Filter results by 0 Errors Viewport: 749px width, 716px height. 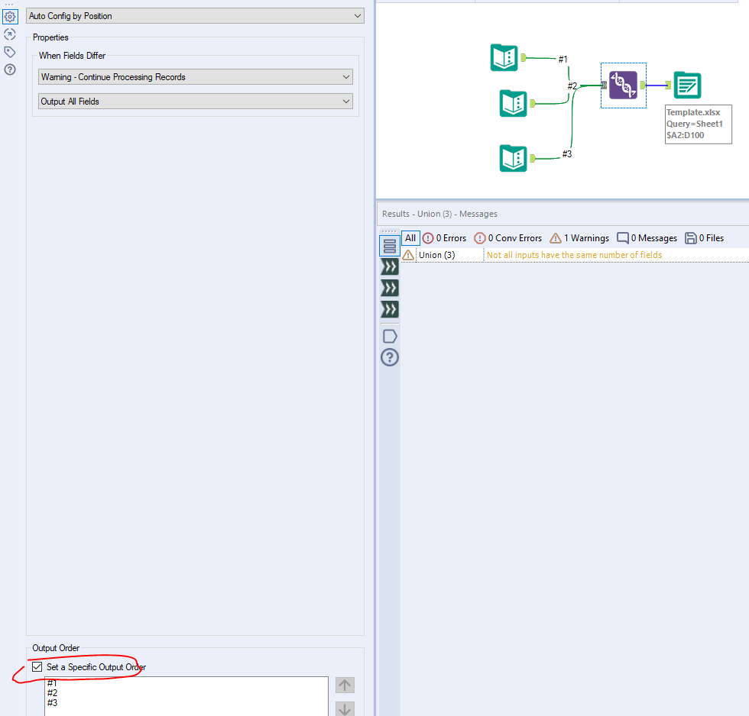[x=444, y=238]
